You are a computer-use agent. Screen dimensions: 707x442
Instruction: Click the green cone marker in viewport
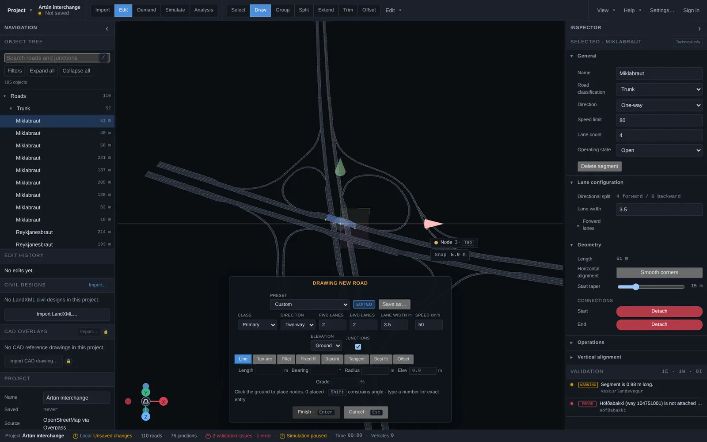[340, 167]
